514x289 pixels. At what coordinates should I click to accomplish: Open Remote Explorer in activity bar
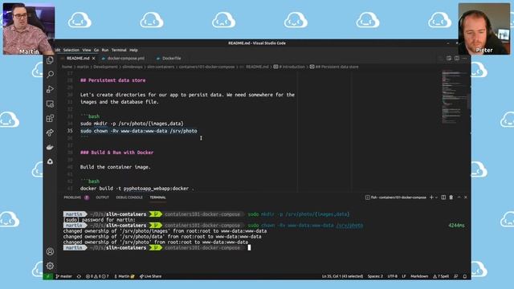[50, 104]
